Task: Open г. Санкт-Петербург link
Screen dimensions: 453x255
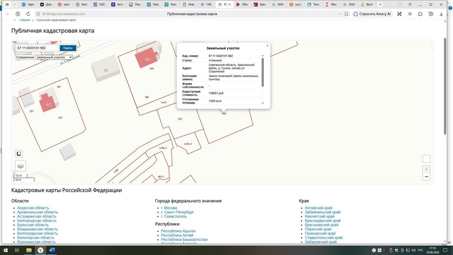Action: coord(177,212)
